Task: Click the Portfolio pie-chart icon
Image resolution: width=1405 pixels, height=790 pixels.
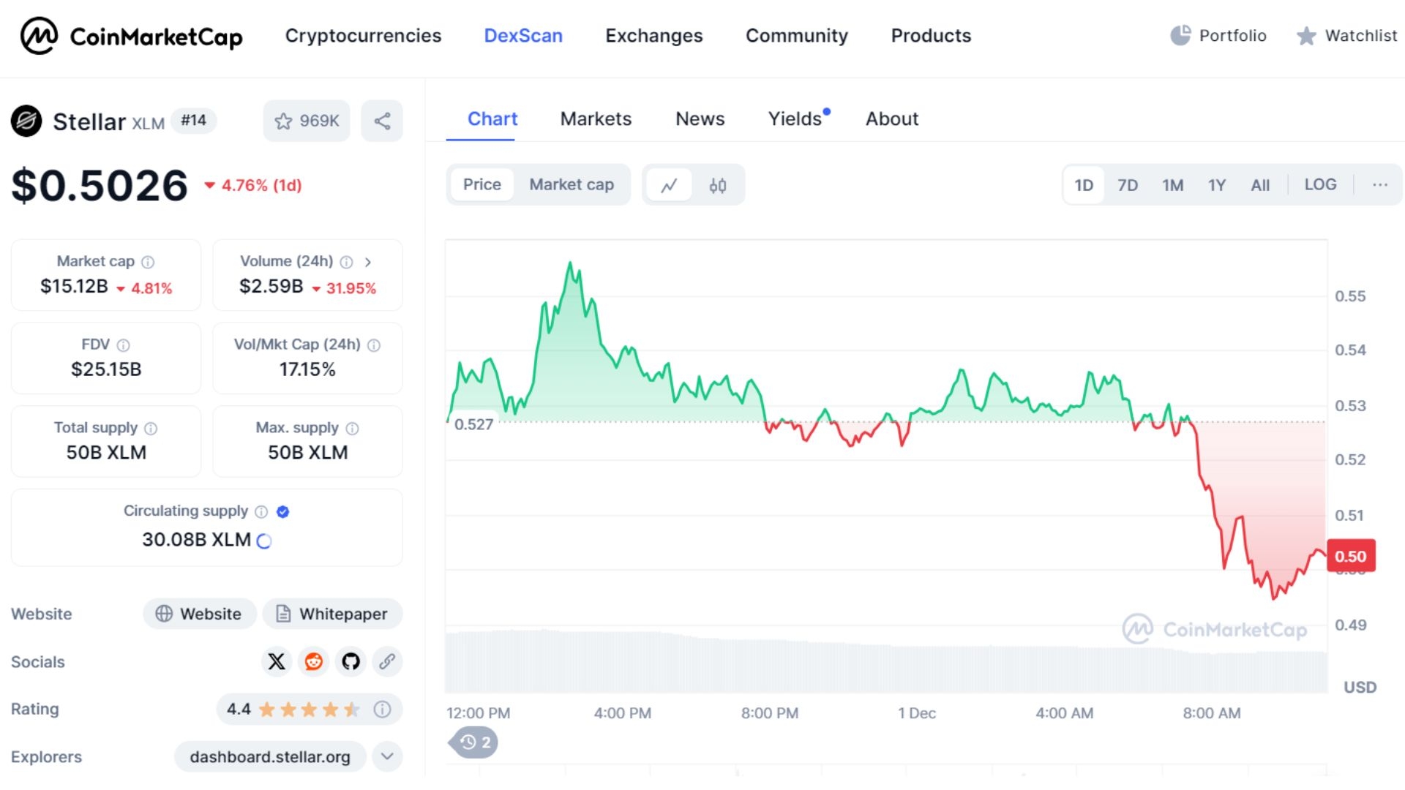Action: [1181, 34]
